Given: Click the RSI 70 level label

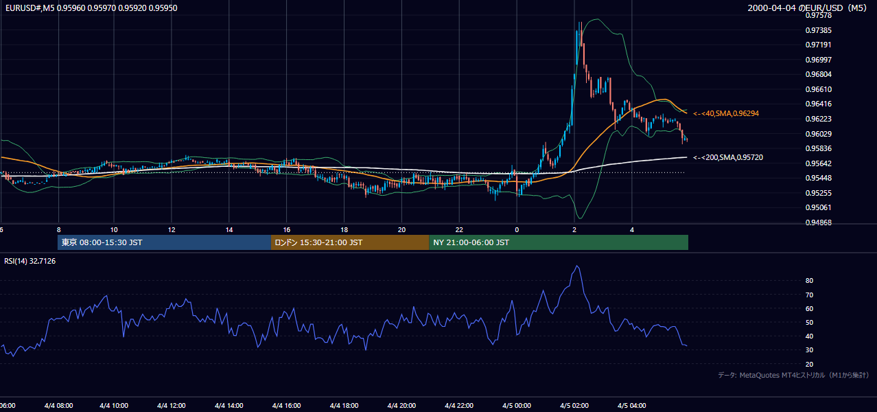Looking at the screenshot, I should (x=809, y=295).
